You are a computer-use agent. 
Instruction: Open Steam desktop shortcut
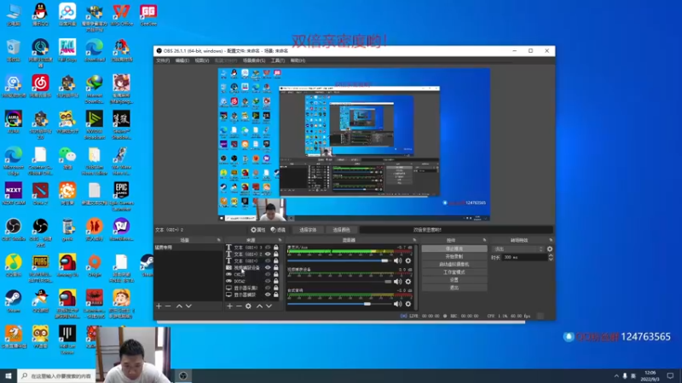14,301
